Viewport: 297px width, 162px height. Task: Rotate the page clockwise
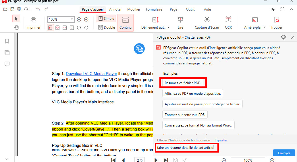point(79,27)
